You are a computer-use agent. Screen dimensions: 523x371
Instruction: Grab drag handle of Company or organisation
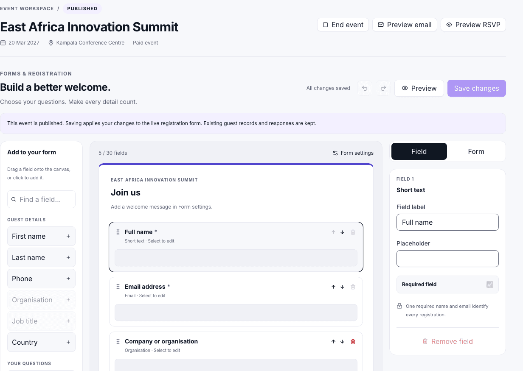coord(118,341)
